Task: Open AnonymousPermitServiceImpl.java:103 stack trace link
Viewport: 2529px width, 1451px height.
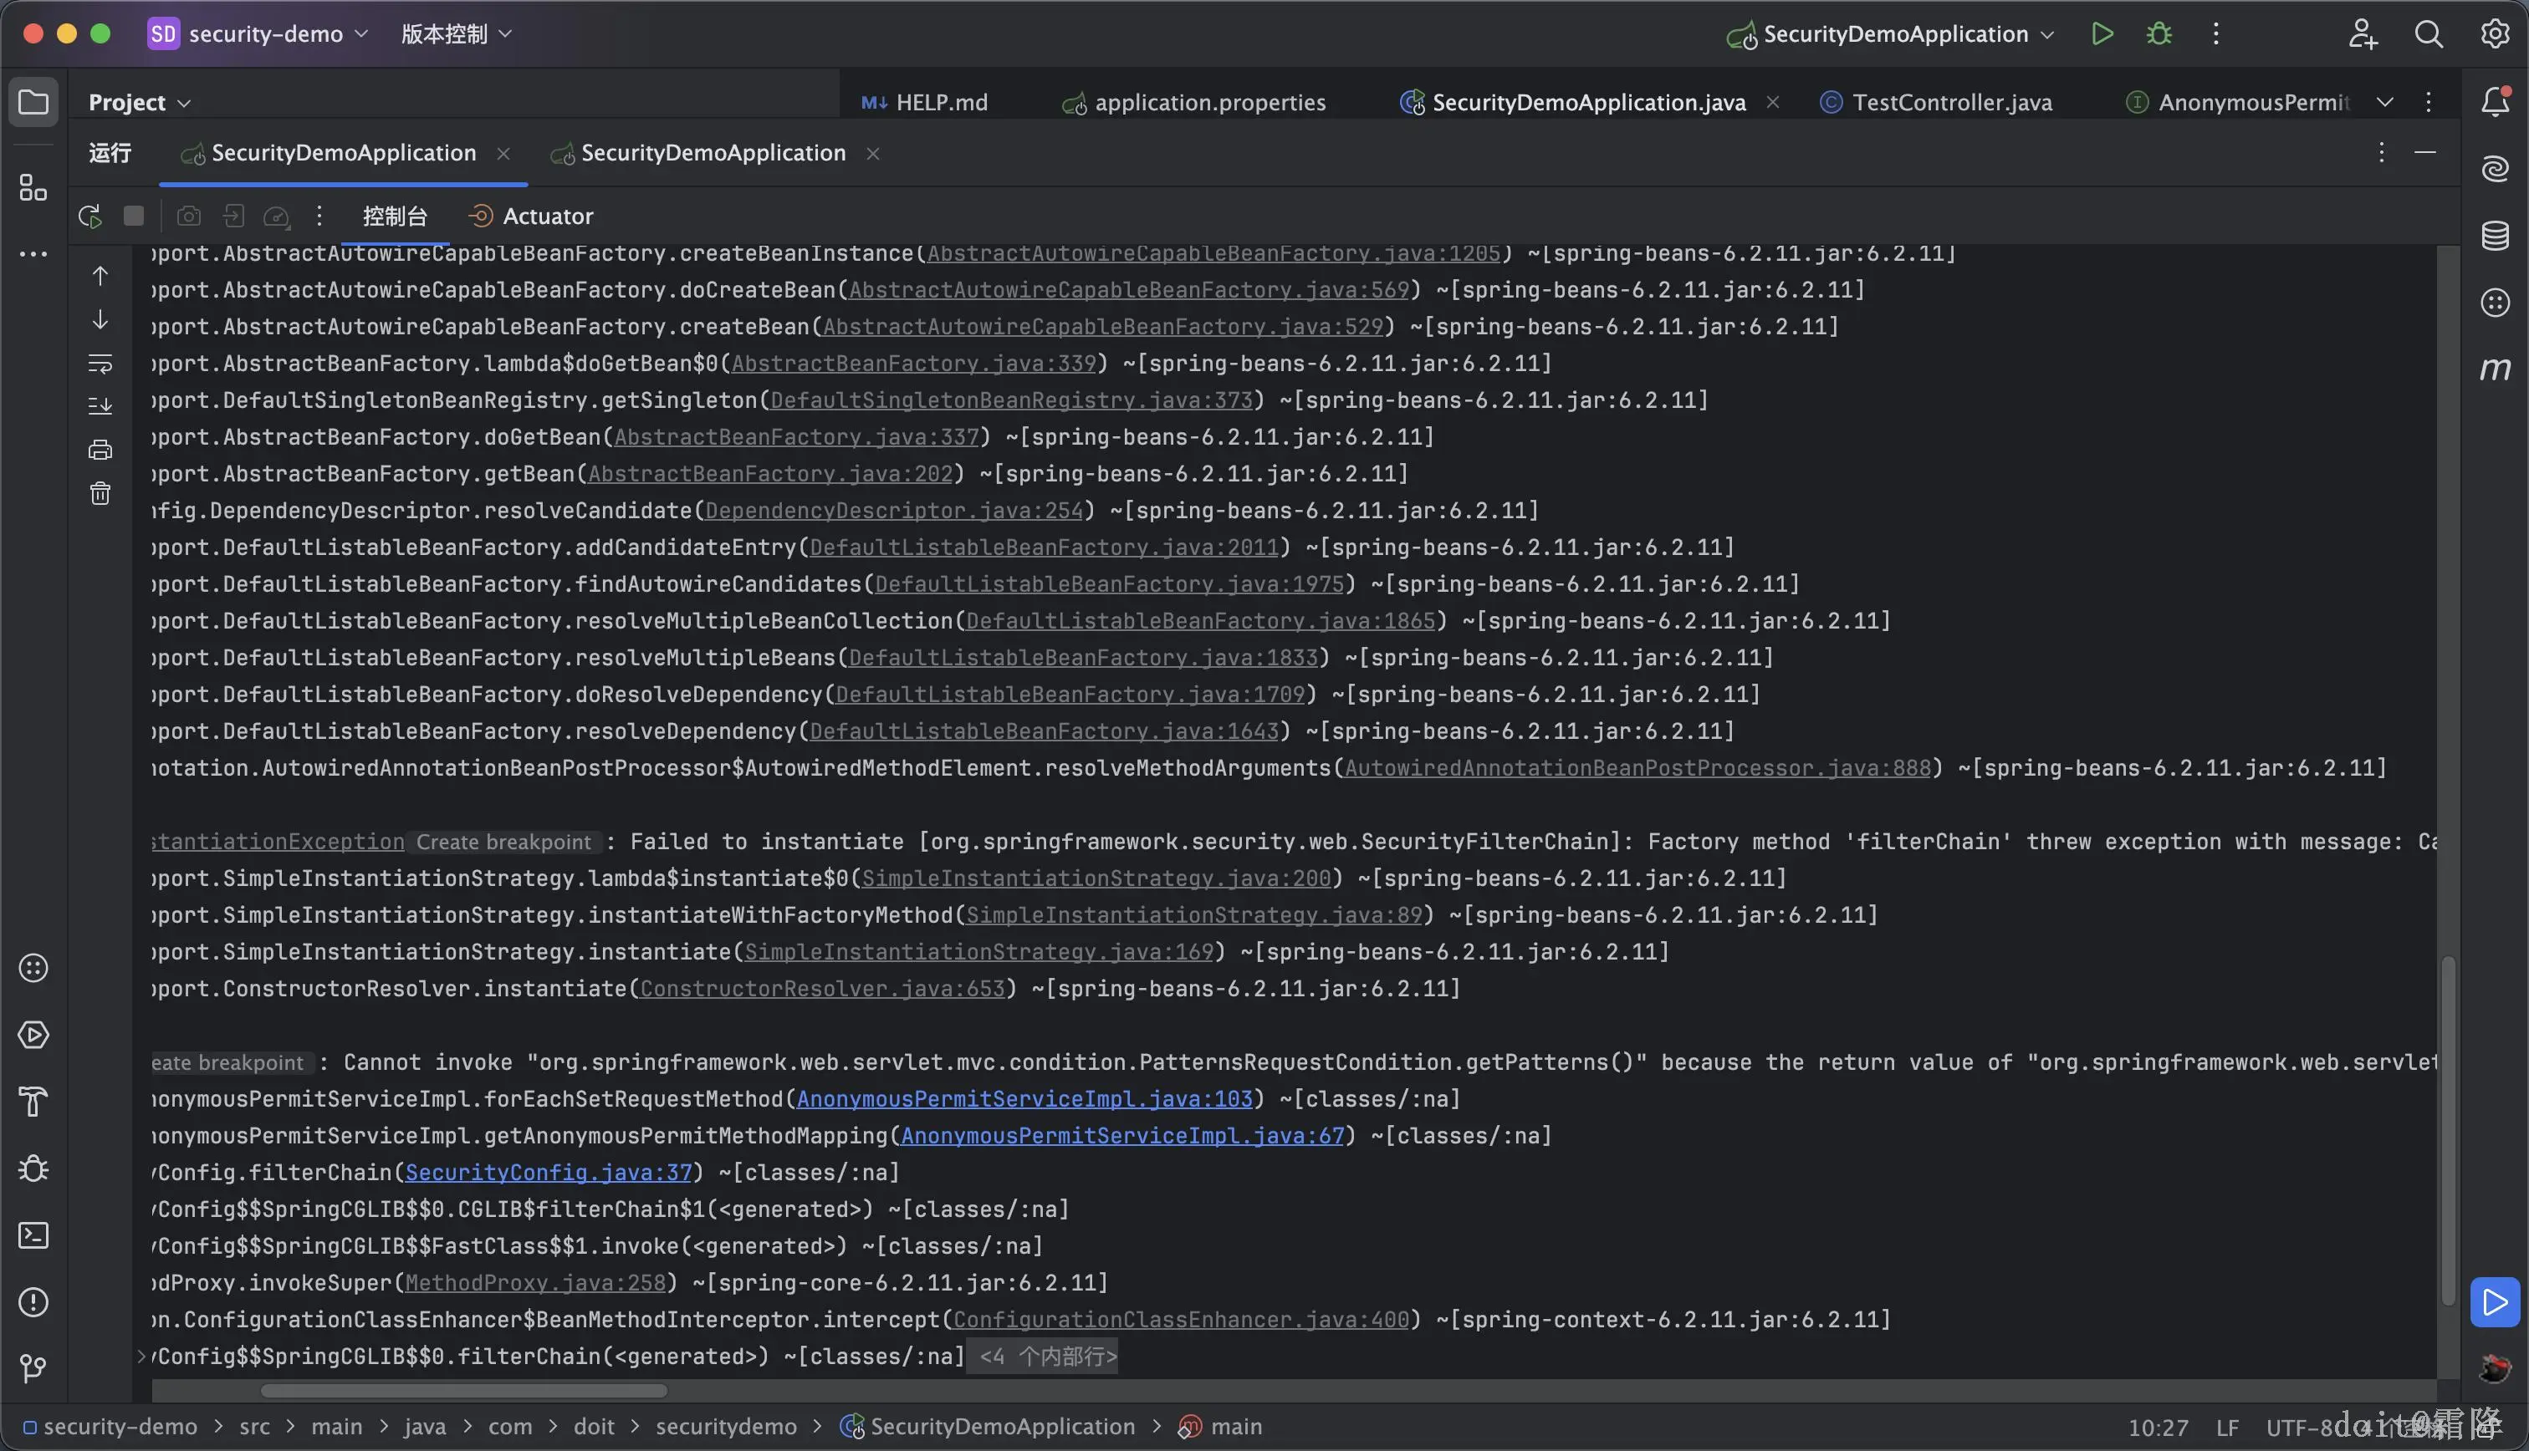Action: (1024, 1099)
